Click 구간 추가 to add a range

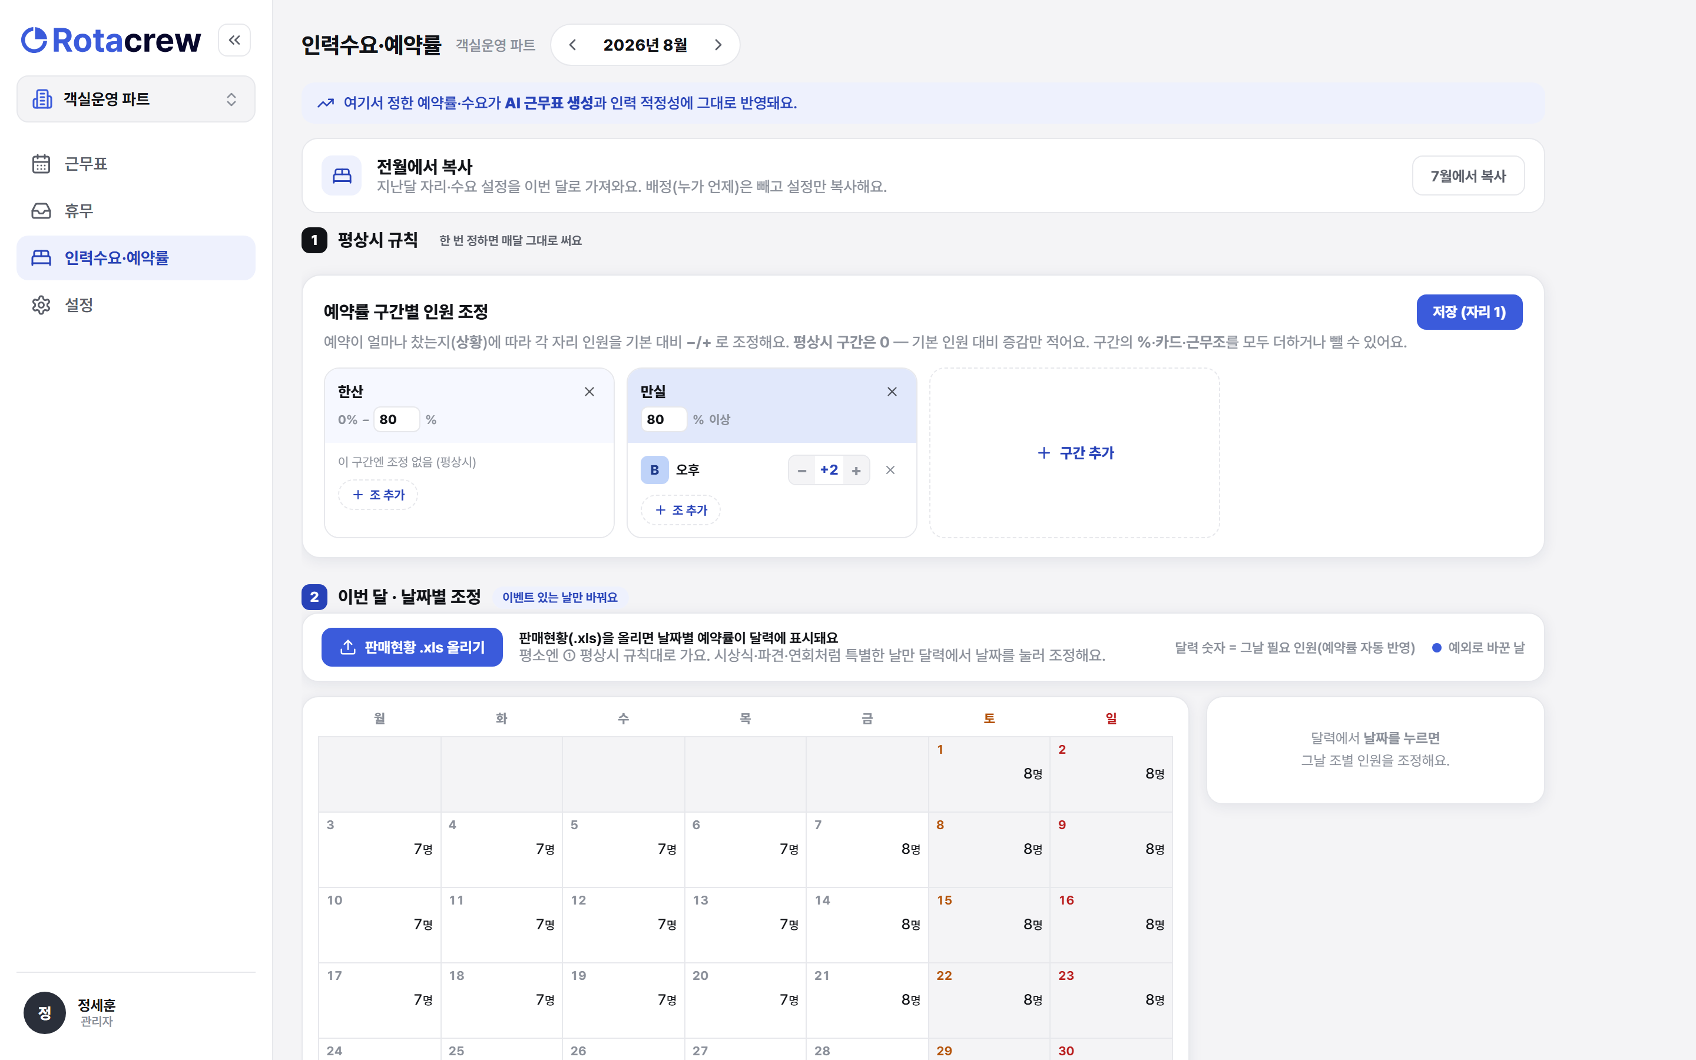point(1074,453)
